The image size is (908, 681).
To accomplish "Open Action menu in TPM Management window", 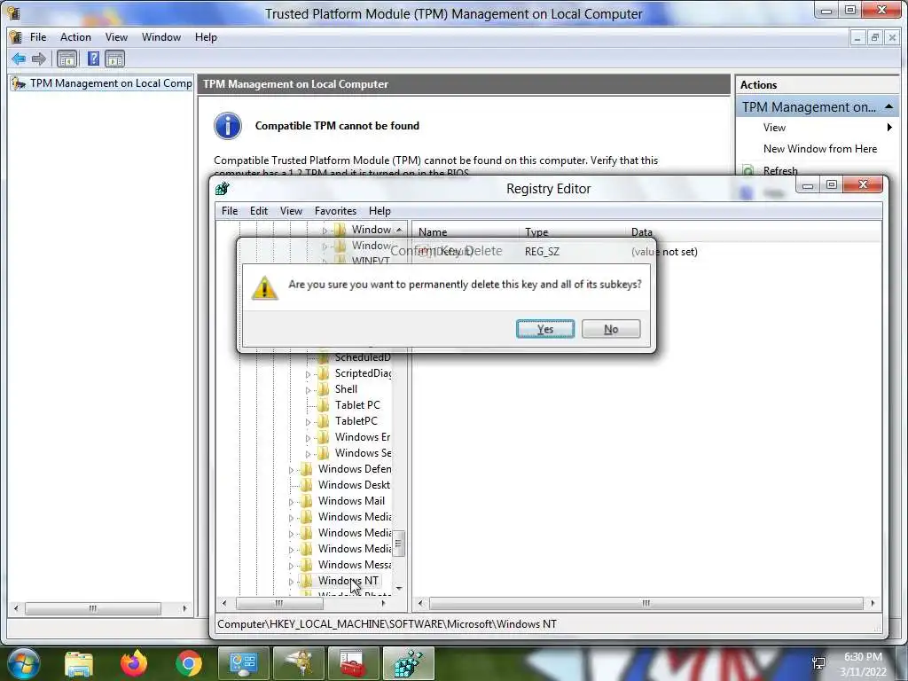I will [x=76, y=37].
